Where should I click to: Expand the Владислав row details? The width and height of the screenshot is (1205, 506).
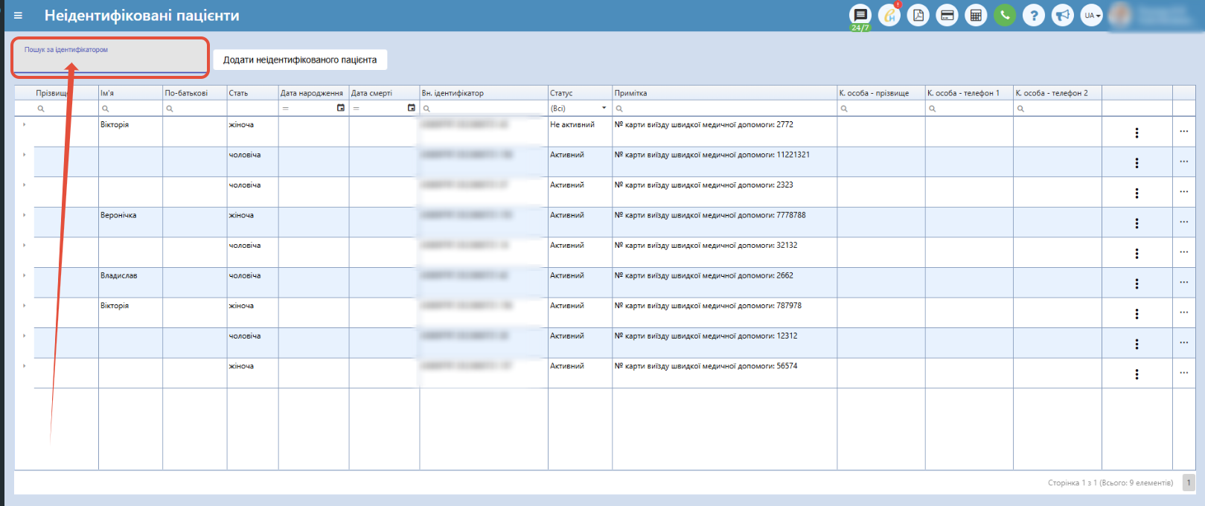click(24, 275)
